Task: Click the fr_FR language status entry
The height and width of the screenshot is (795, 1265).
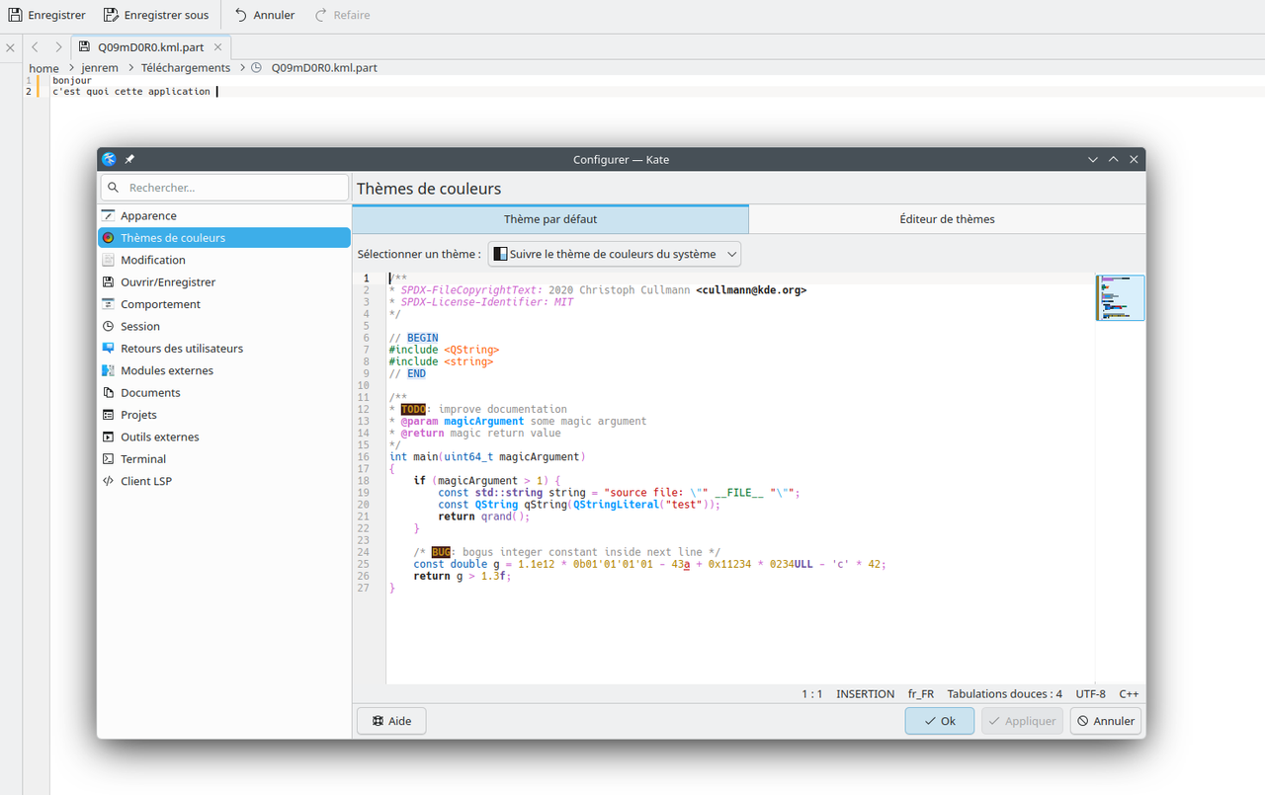Action: pos(921,694)
